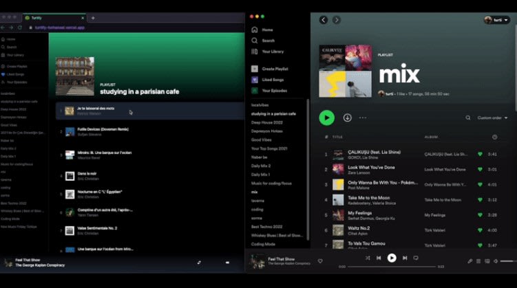The width and height of the screenshot is (517, 288).
Task: Click the green Play button for mix playlist
Action: pyautogui.click(x=326, y=118)
